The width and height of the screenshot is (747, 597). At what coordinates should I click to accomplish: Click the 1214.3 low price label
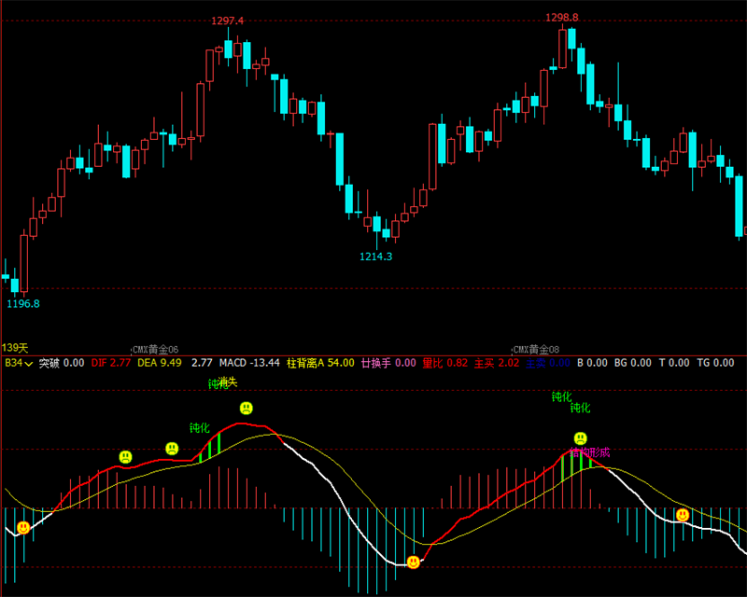tap(376, 257)
